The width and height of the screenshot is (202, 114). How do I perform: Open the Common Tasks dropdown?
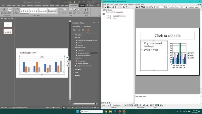(194, 7)
